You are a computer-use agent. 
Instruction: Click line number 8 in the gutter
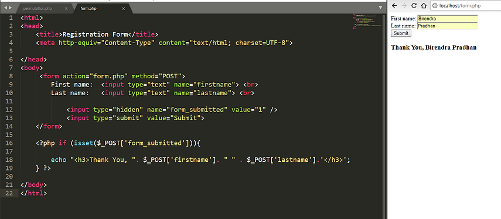pyautogui.click(x=11, y=76)
